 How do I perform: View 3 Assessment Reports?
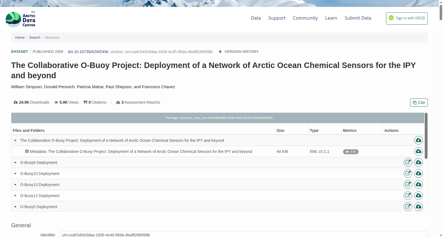tap(138, 102)
